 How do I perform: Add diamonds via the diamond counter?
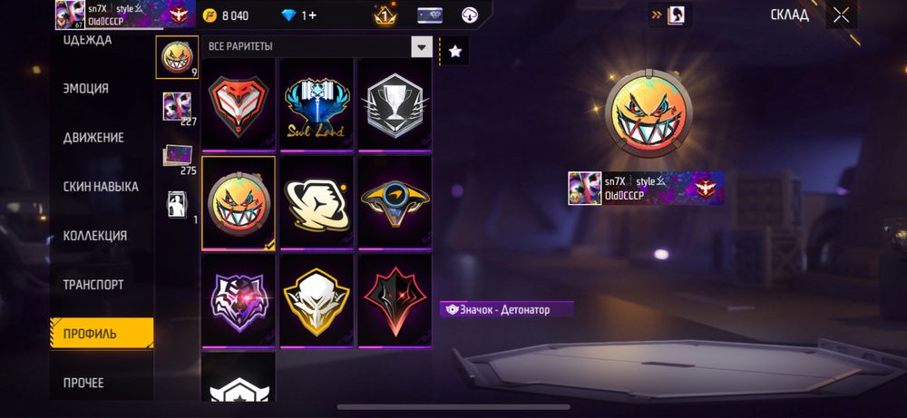click(x=299, y=15)
